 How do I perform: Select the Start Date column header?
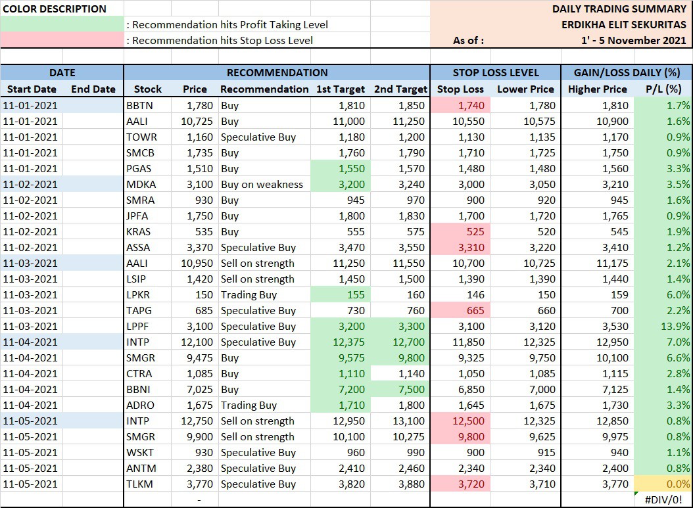32,89
